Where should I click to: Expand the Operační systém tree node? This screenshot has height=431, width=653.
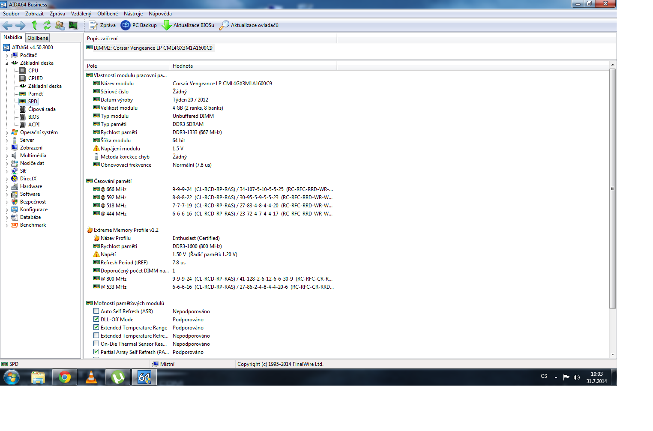coord(7,133)
